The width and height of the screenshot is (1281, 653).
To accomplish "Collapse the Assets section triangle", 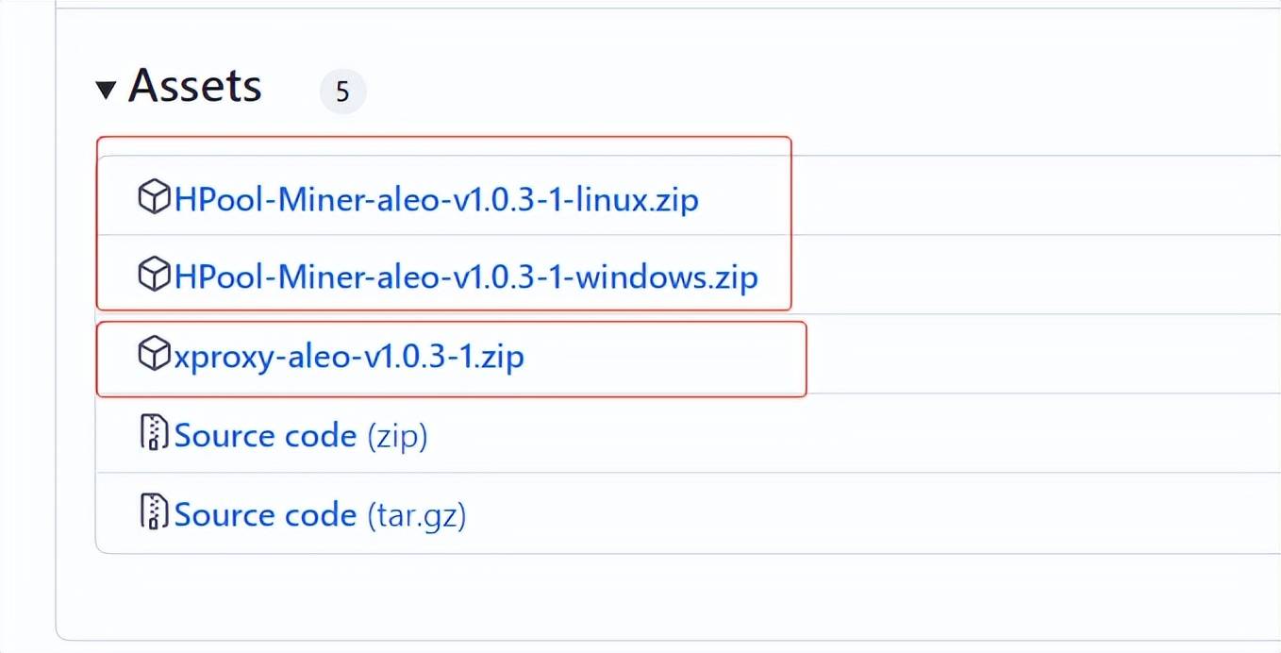I will click(106, 90).
